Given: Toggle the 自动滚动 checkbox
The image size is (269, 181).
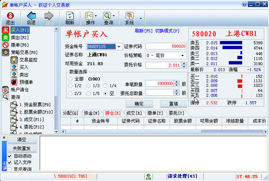Looking at the screenshot, I should (x=10, y=156).
